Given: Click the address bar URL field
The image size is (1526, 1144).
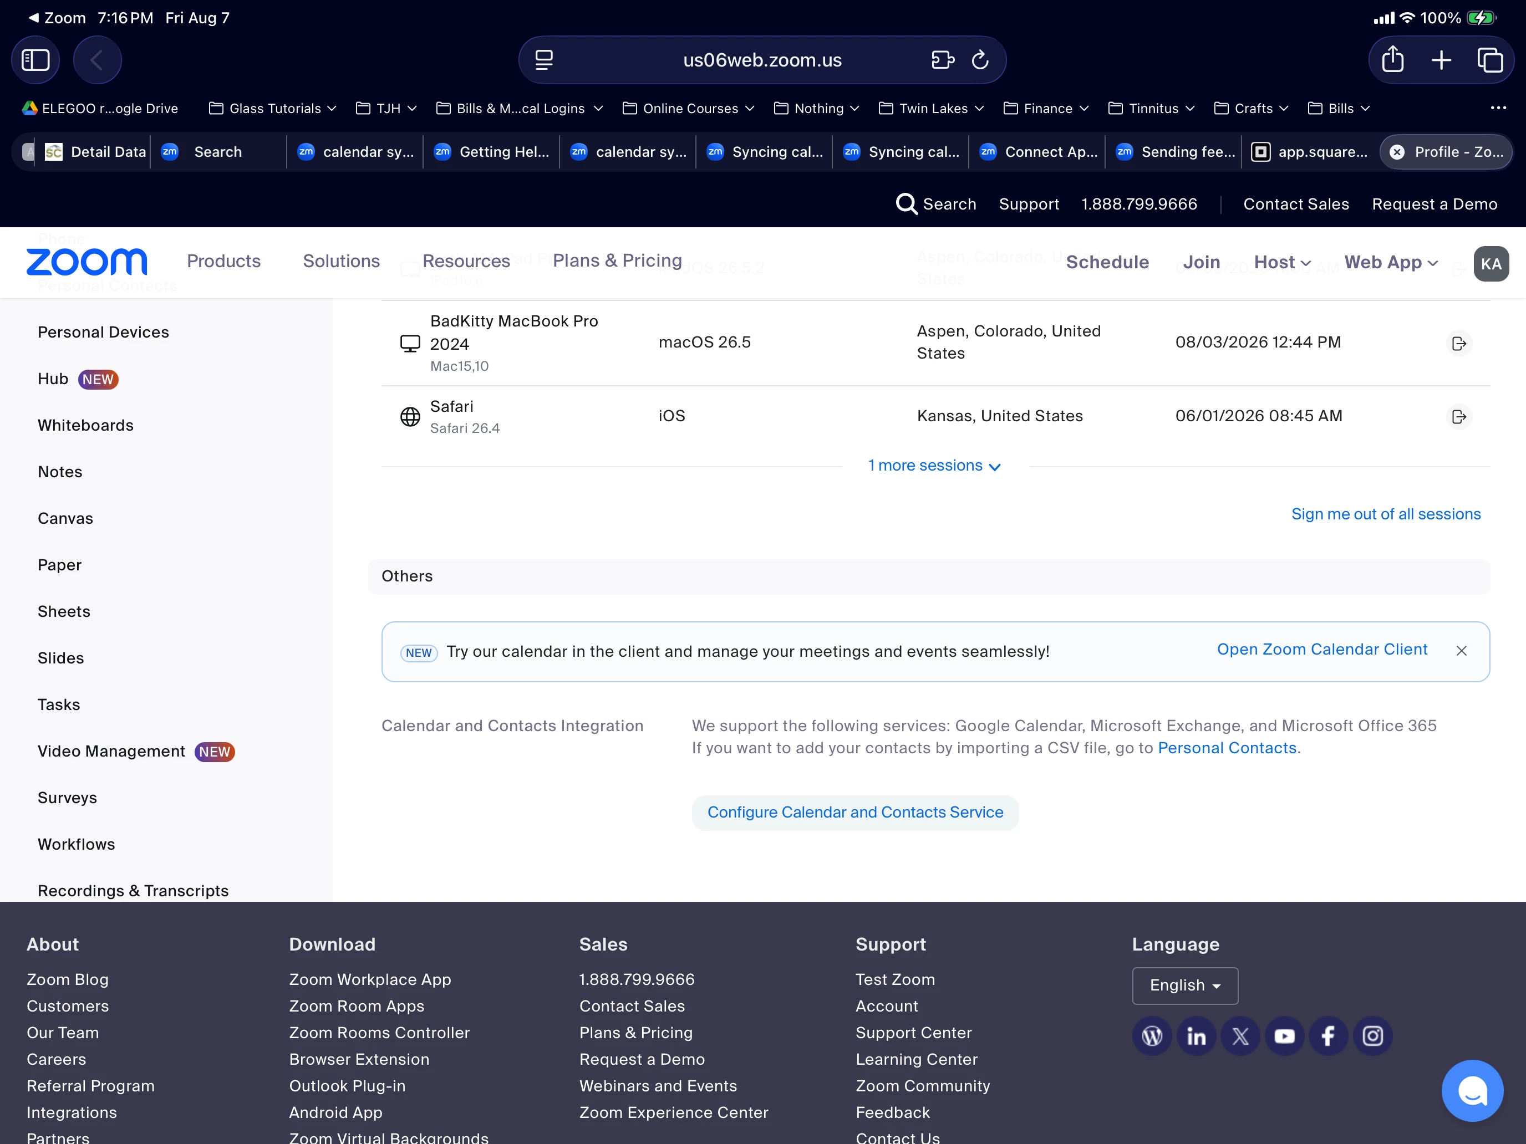Looking at the screenshot, I should click(x=762, y=60).
